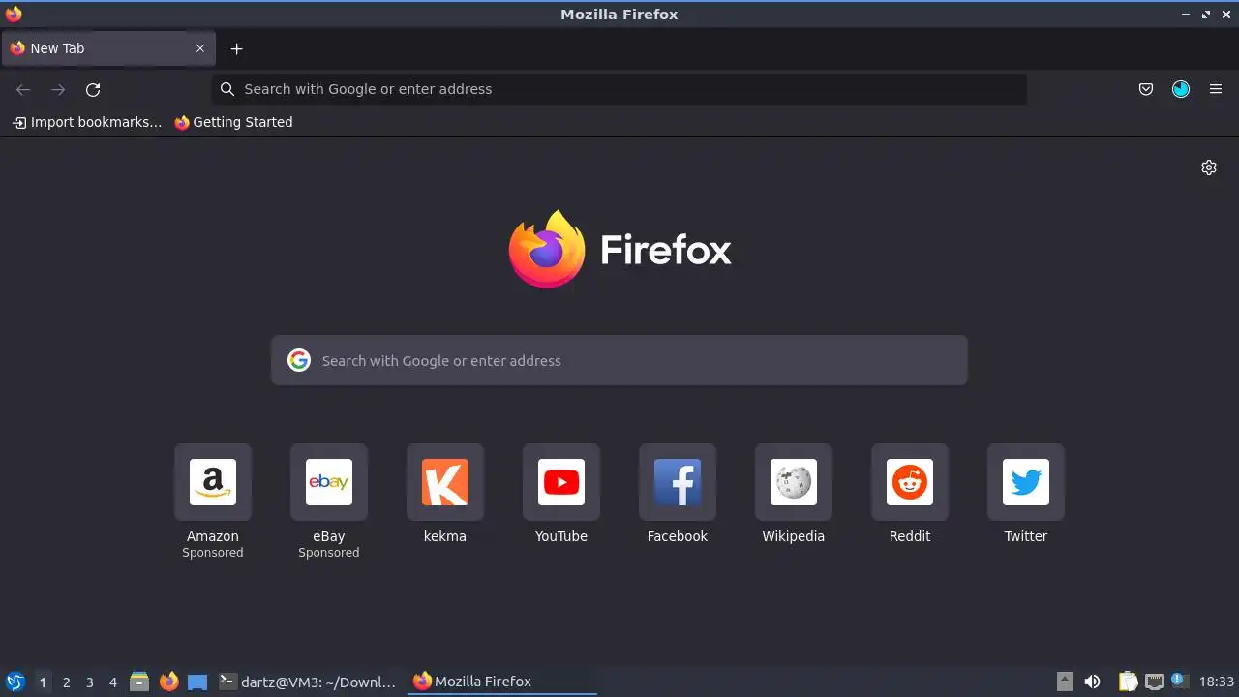The image size is (1239, 697).
Task: Click the removable media tray icon
Action: pyautogui.click(x=1065, y=682)
